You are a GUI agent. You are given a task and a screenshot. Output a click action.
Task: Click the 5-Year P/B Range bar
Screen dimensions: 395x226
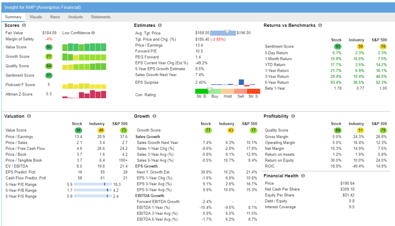point(93,190)
